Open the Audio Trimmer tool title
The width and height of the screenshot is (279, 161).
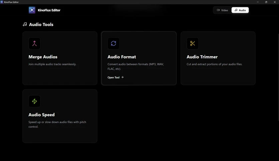(202, 57)
